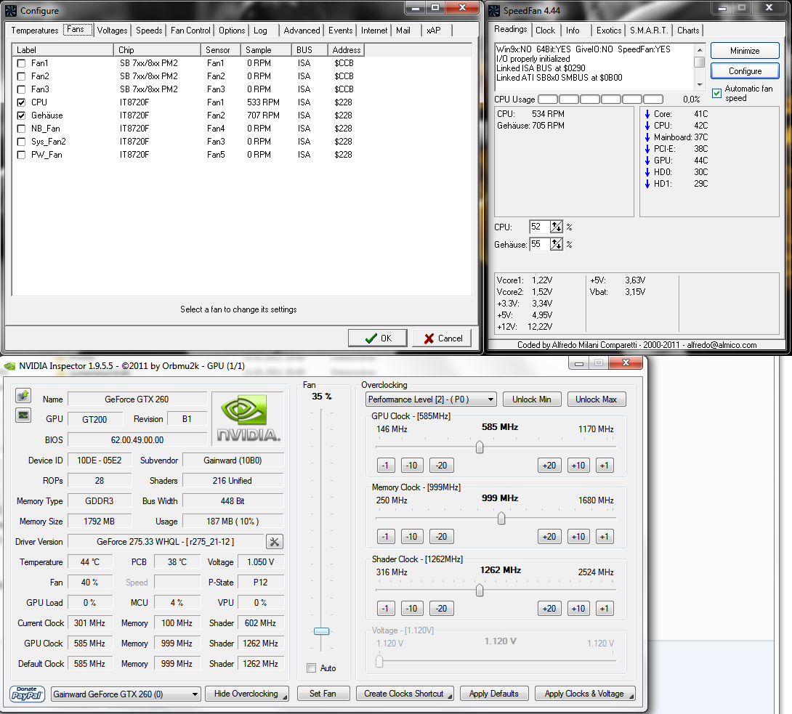Go to the S.M.A.R.T. tab
Image resolution: width=792 pixels, height=714 pixels.
pos(649,31)
